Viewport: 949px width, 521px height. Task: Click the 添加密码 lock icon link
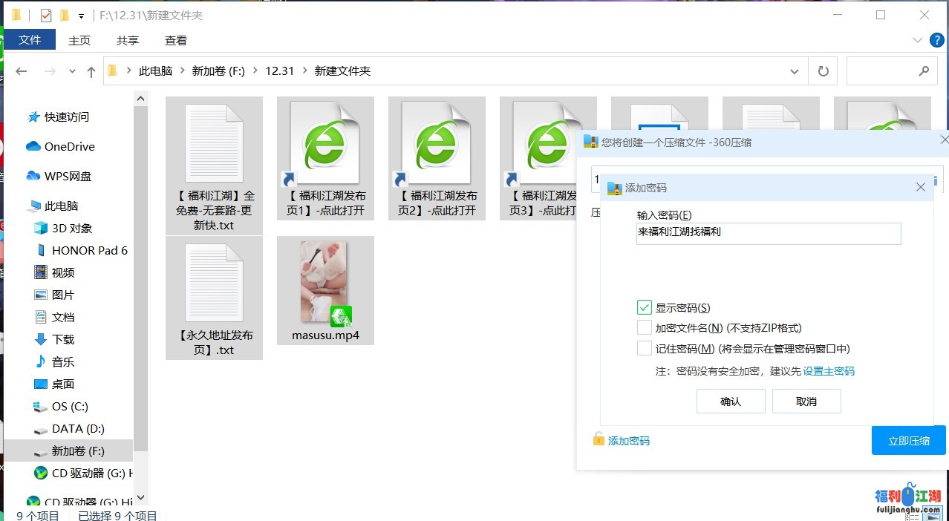[x=599, y=439]
